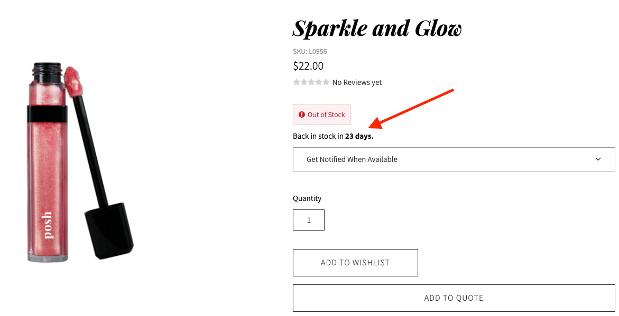This screenshot has height=316, width=619.
Task: Select the fourth rating star
Action: (318, 82)
